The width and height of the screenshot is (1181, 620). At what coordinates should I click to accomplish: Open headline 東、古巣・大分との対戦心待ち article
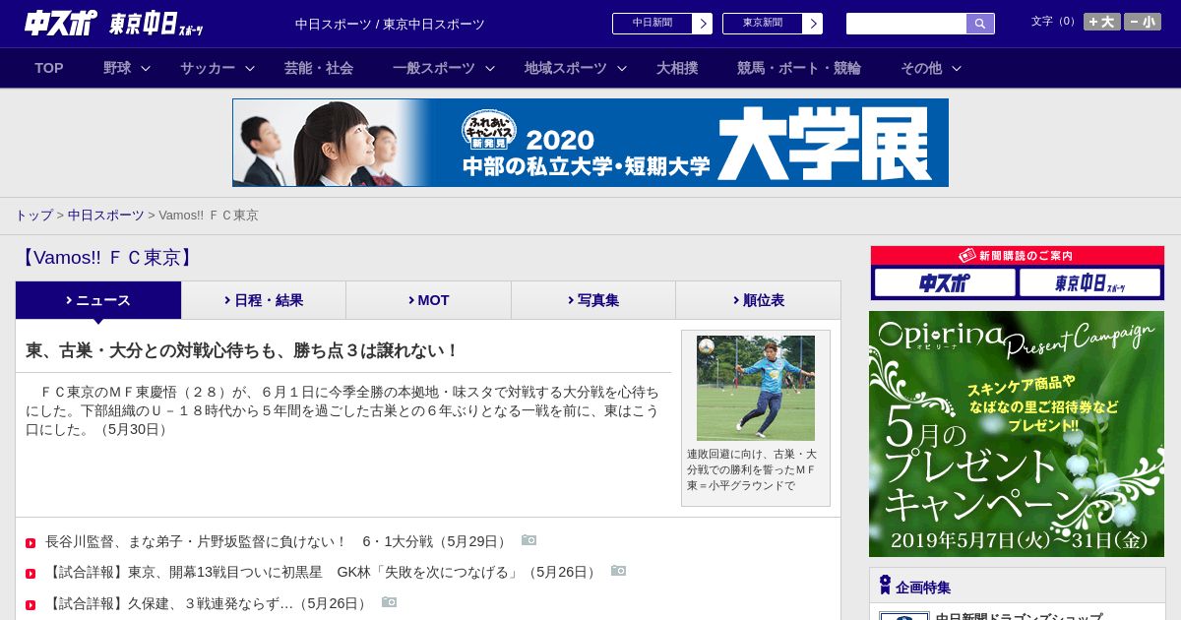point(242,350)
